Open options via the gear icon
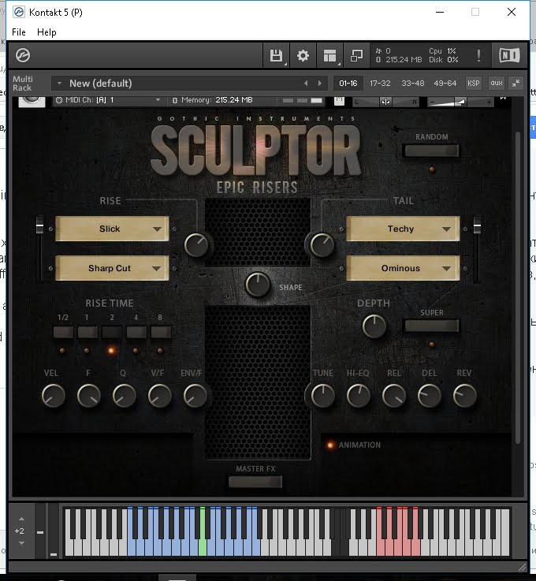Image resolution: width=536 pixels, height=581 pixels. 303,56
